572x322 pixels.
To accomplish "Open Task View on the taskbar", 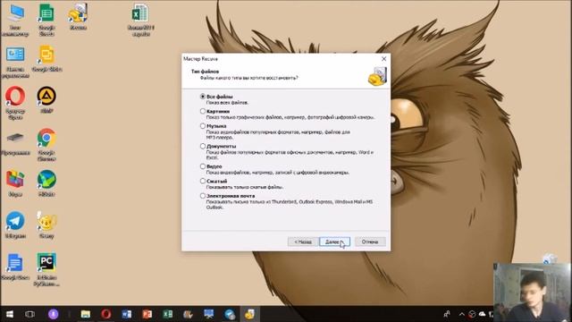I will pyautogui.click(x=29, y=314).
